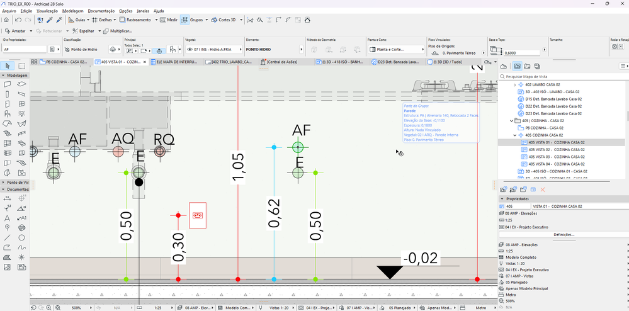Open the Modelagem menu
Screen dimensions: 629x311
point(74,11)
